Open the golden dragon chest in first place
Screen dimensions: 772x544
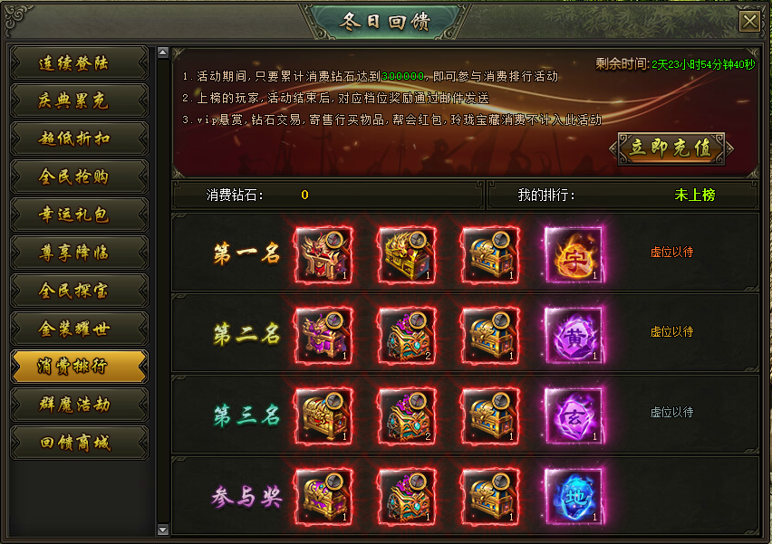(x=407, y=254)
